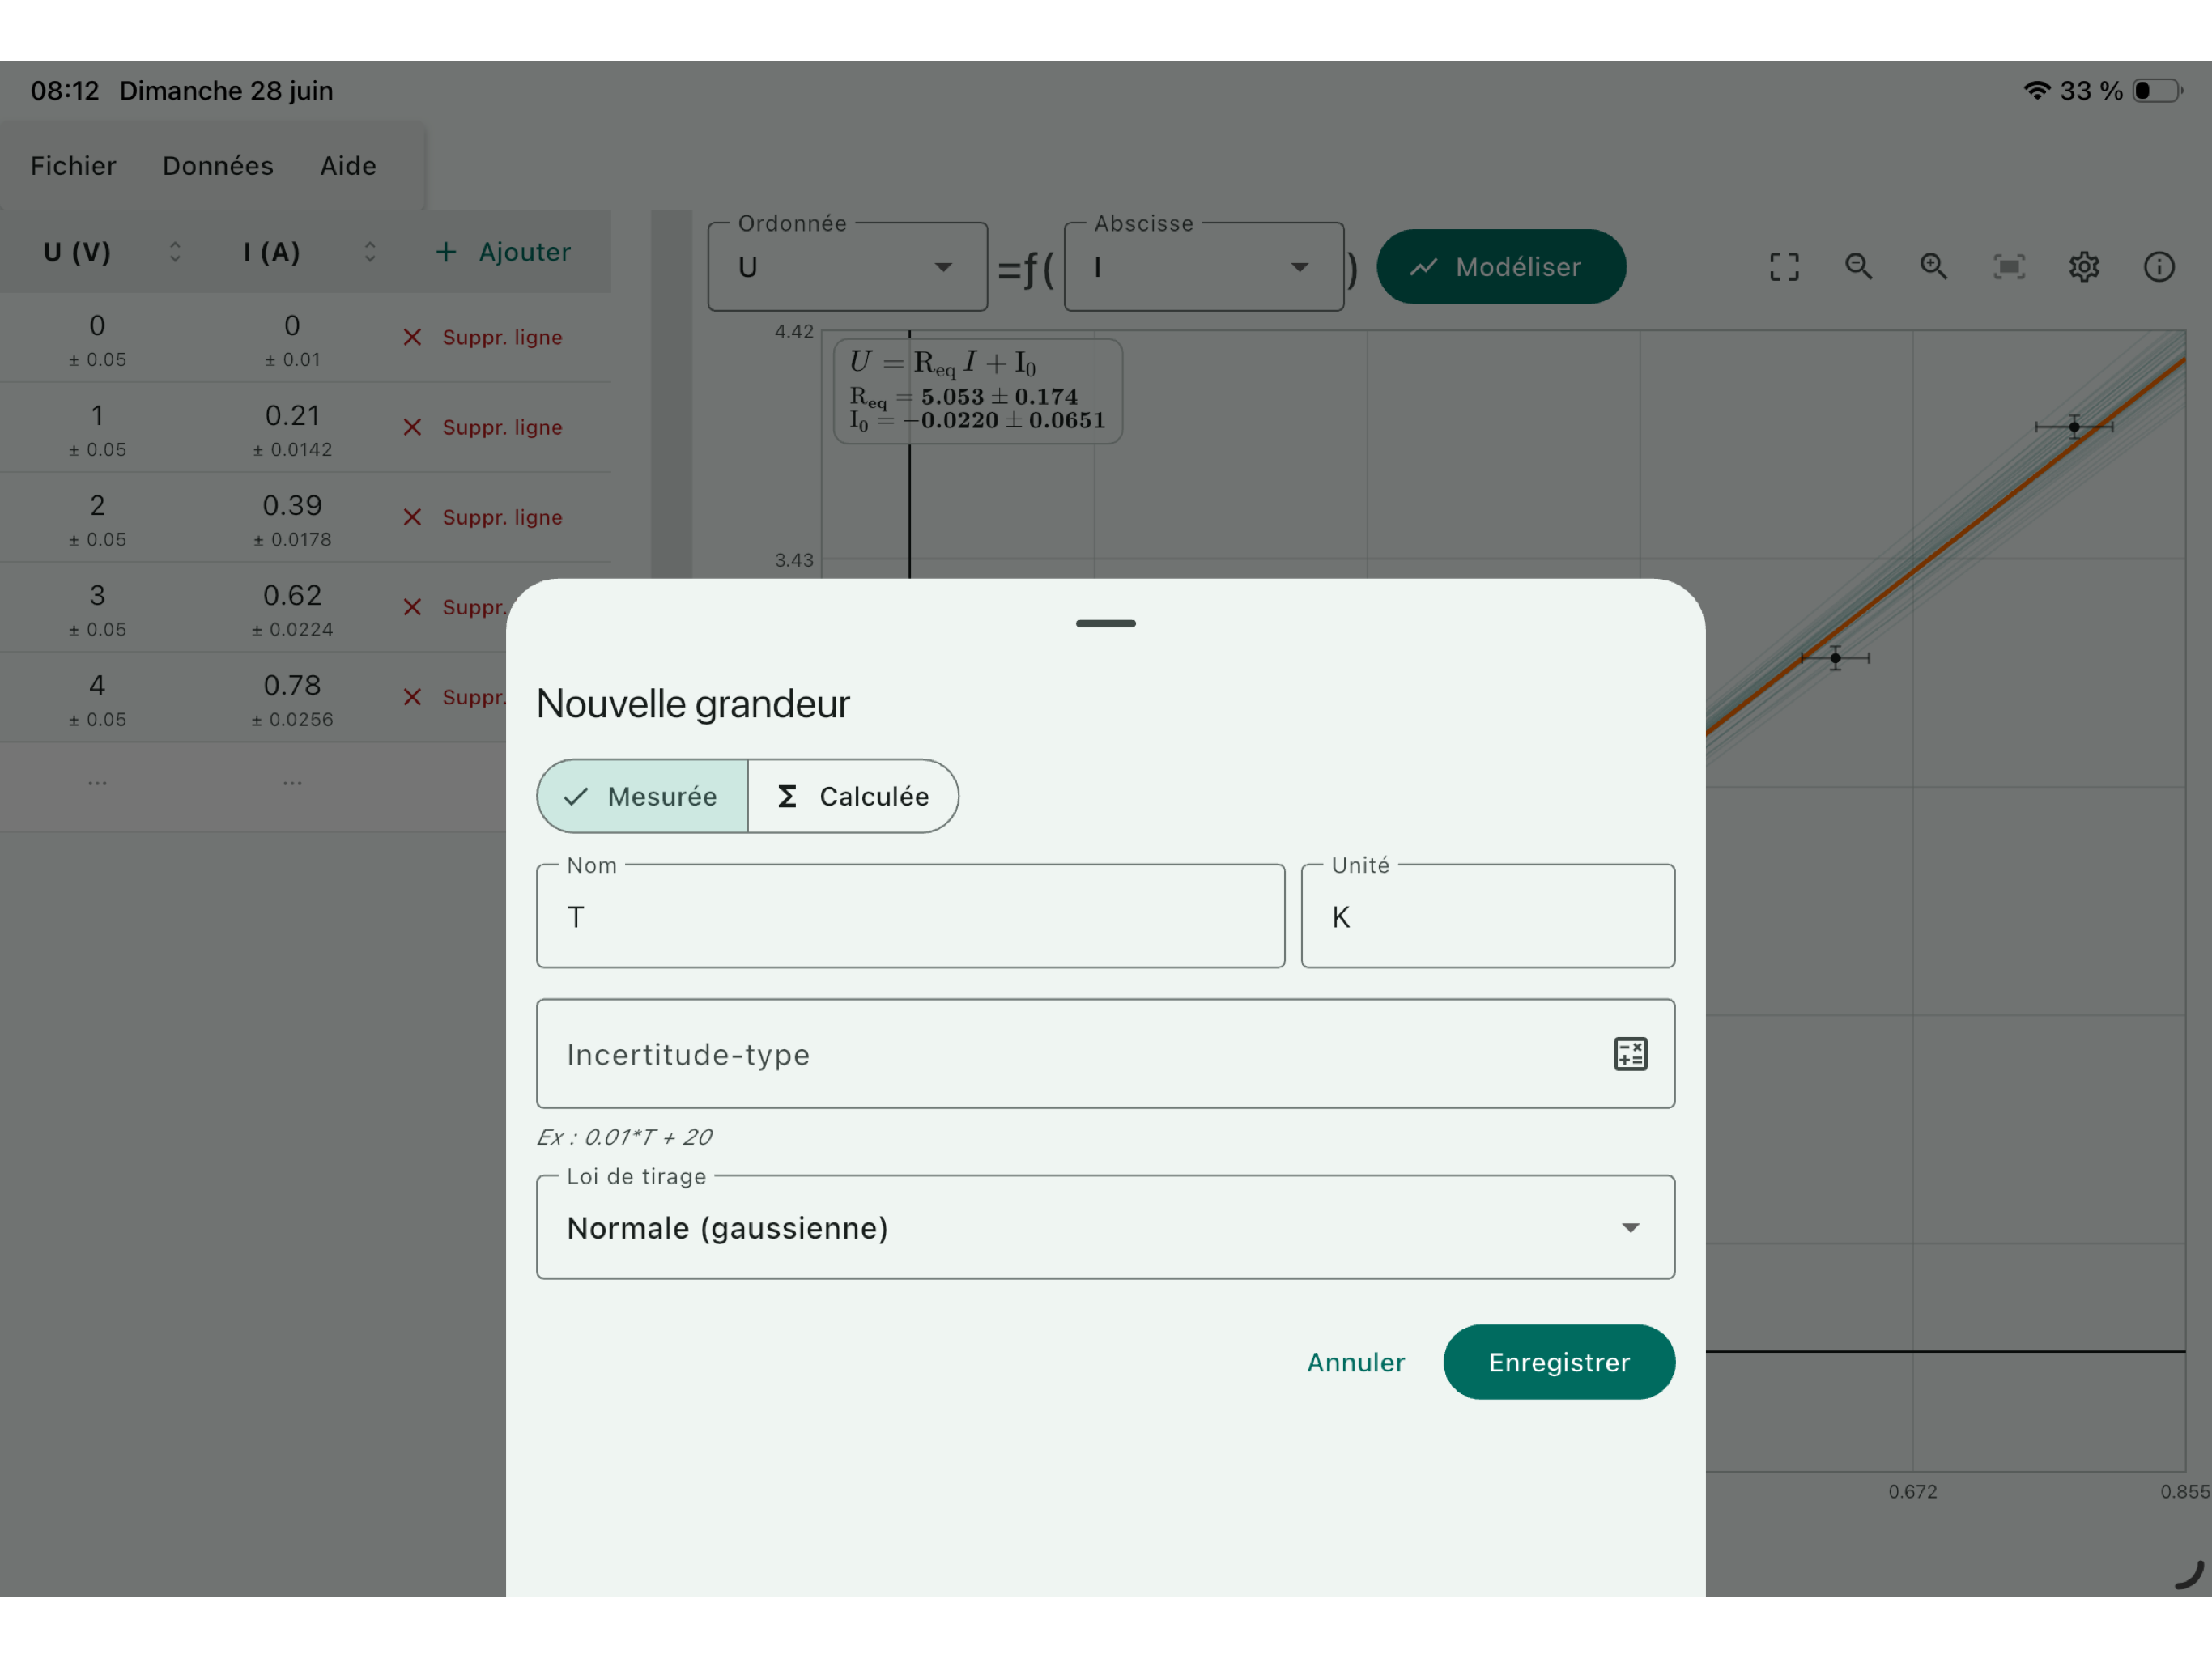Click red X for row U = 3
This screenshot has width=2212, height=1658.
click(x=412, y=607)
